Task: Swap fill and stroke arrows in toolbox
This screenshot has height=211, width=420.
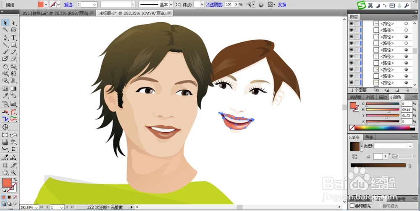Action: (x=15, y=180)
